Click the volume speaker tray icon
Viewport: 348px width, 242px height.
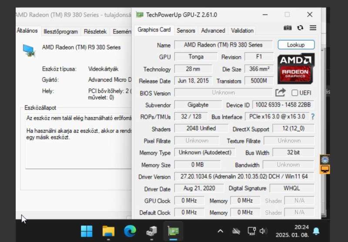(x=264, y=231)
